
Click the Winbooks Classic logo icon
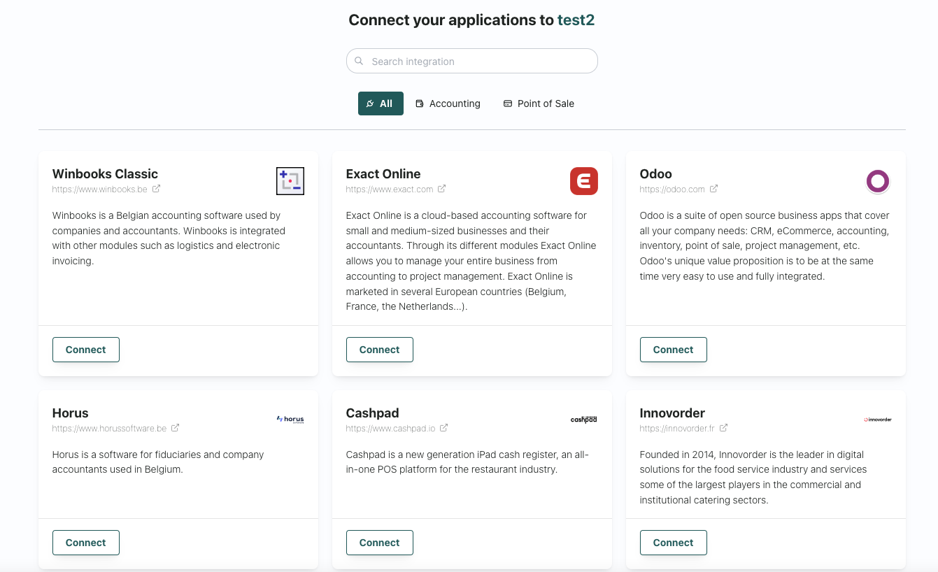pos(290,181)
